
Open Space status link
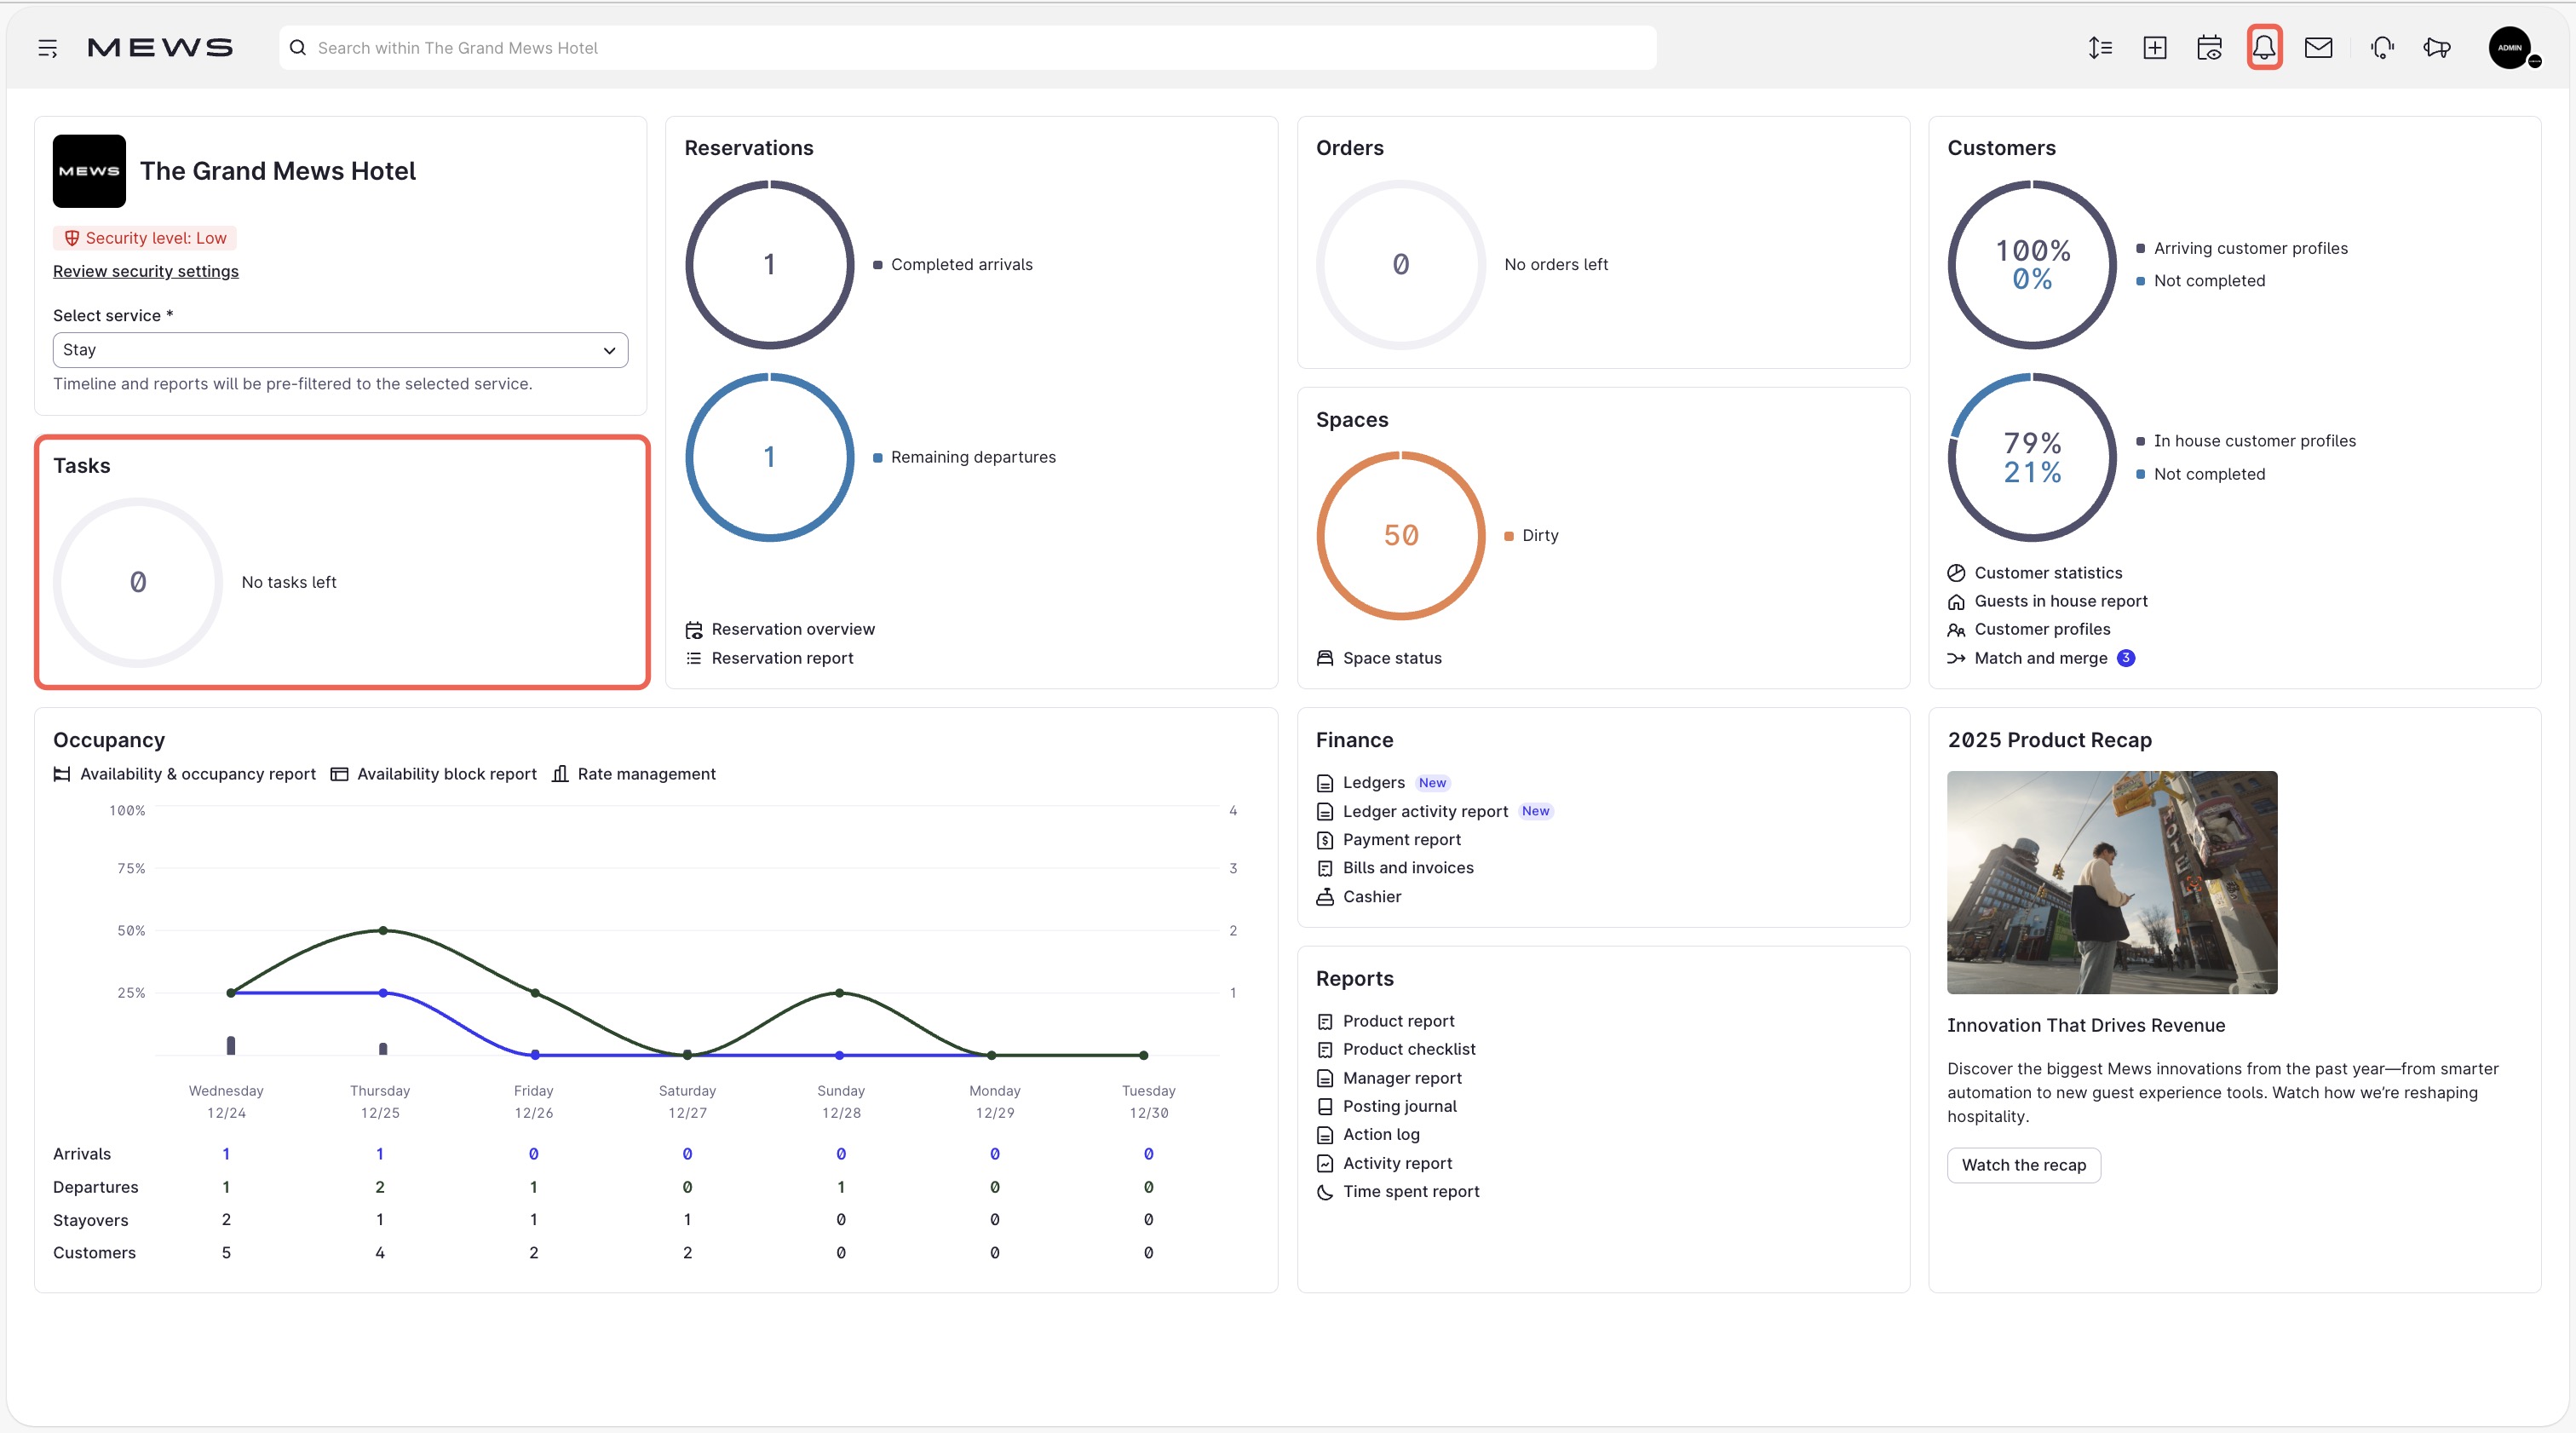pyautogui.click(x=1392, y=658)
